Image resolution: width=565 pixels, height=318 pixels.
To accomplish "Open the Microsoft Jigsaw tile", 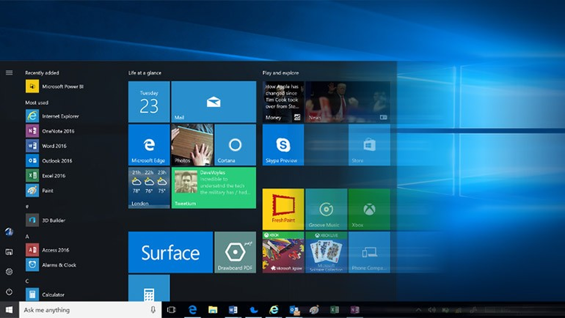I will tap(283, 252).
